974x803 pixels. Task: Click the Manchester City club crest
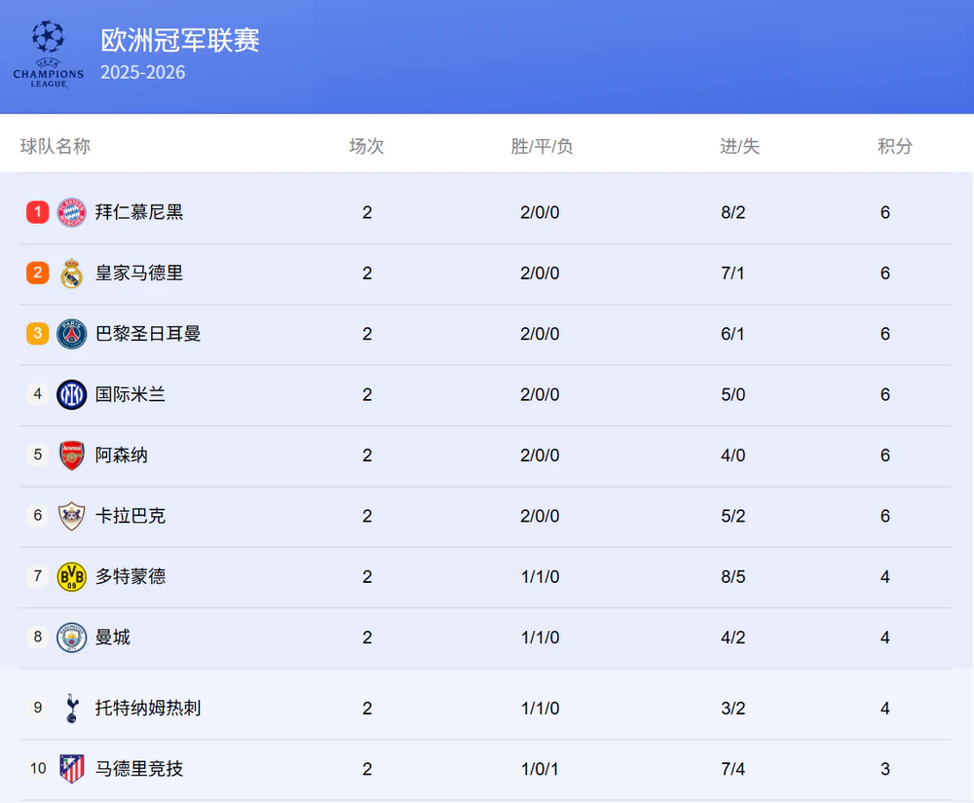(x=71, y=638)
